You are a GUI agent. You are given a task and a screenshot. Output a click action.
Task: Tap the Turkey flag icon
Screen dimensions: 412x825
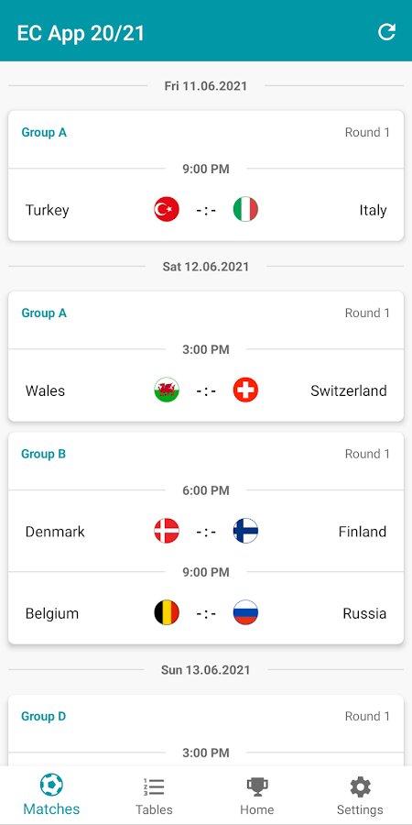click(167, 209)
